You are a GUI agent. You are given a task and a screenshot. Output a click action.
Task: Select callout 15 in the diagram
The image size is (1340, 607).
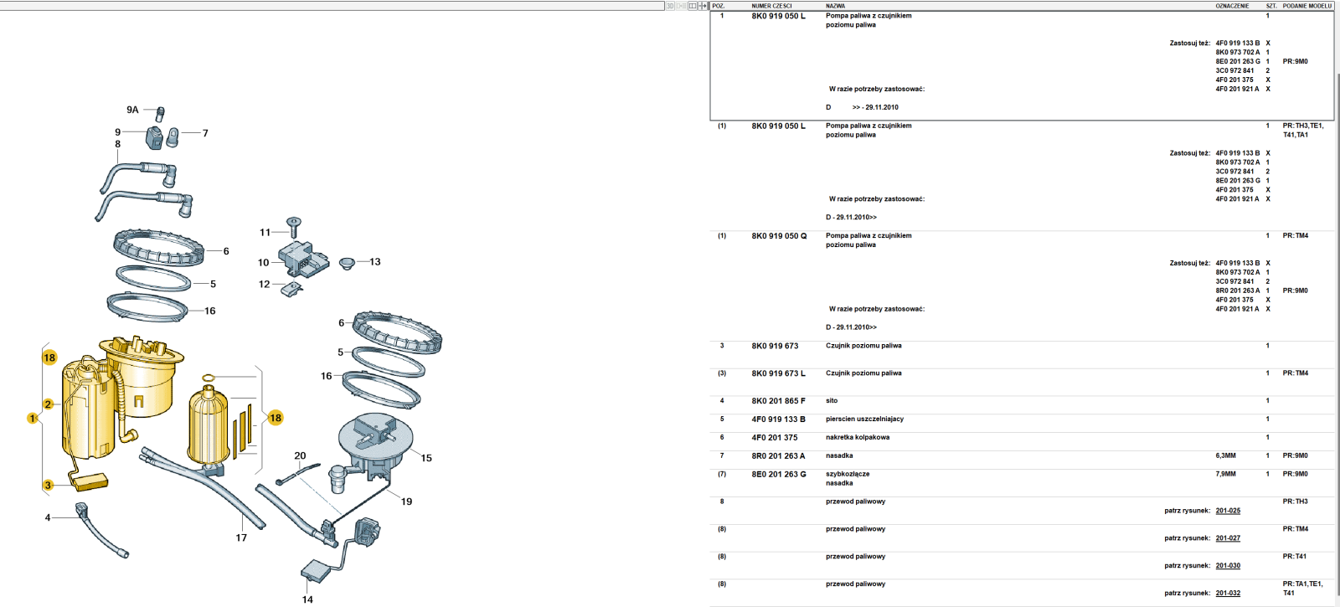426,458
